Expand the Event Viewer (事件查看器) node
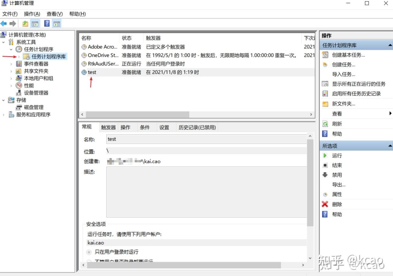This screenshot has width=393, height=276. pyautogui.click(x=11, y=64)
